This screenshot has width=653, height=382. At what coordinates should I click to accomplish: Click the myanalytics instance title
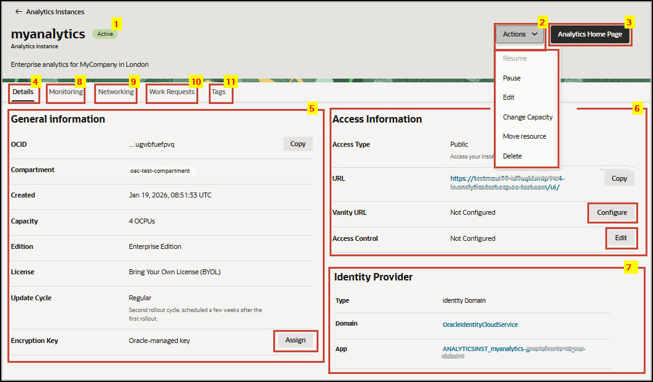coord(48,33)
